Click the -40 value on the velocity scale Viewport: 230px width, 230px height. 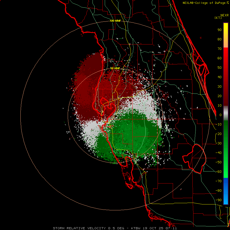[x=218, y=153]
